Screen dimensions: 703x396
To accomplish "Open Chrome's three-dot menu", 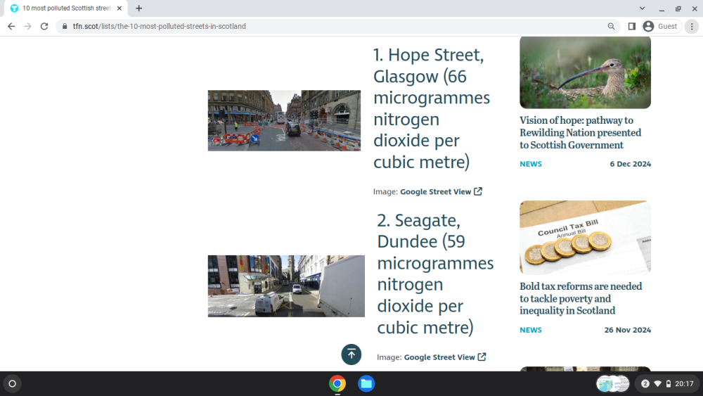I will pyautogui.click(x=692, y=27).
